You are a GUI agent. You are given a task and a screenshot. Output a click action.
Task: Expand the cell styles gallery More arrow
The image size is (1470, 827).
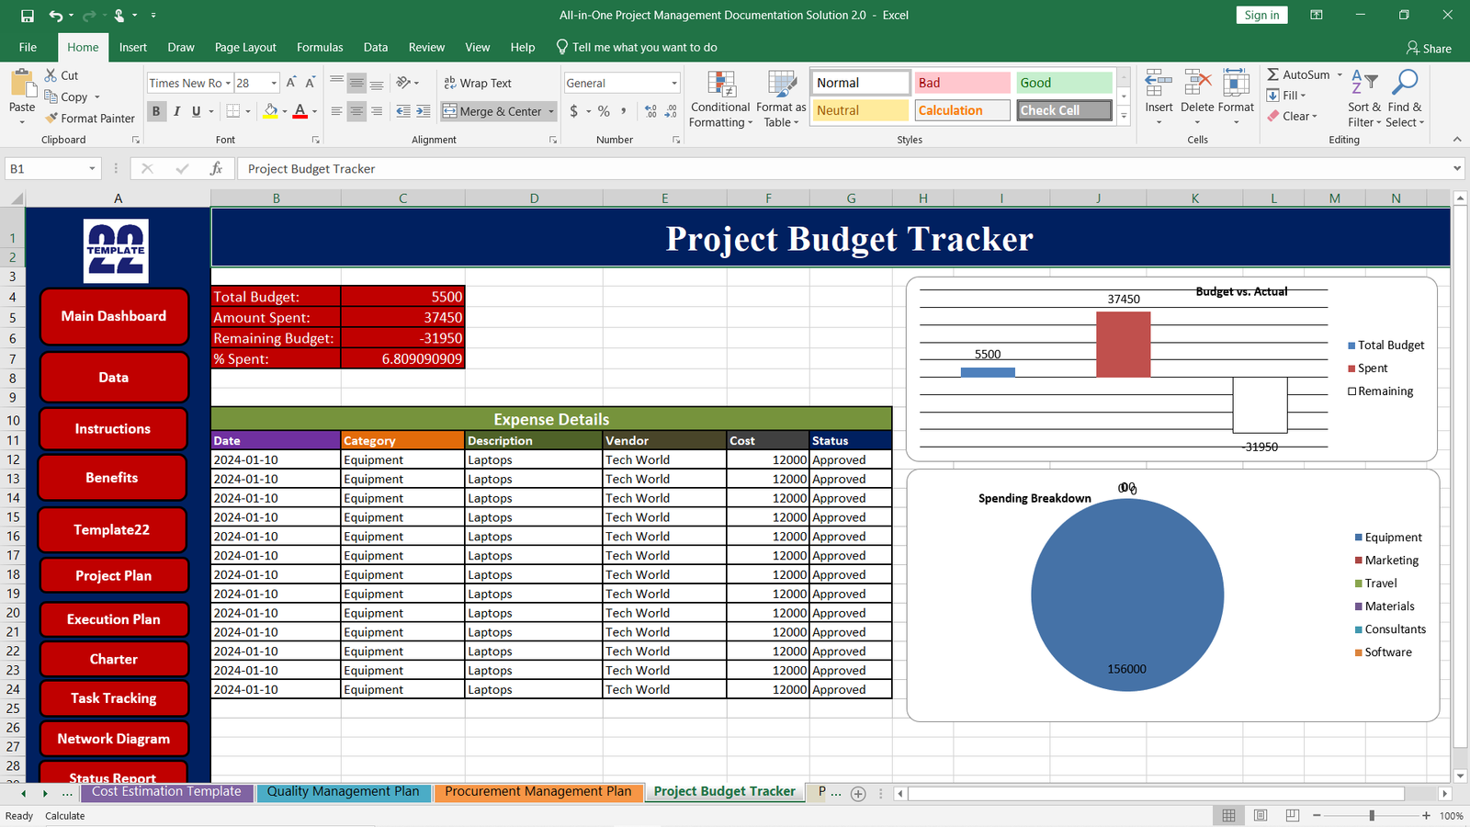1124,115
